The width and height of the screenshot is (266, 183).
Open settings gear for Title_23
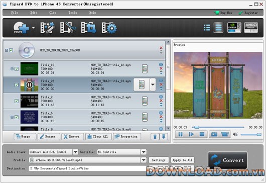[x=161, y=81]
